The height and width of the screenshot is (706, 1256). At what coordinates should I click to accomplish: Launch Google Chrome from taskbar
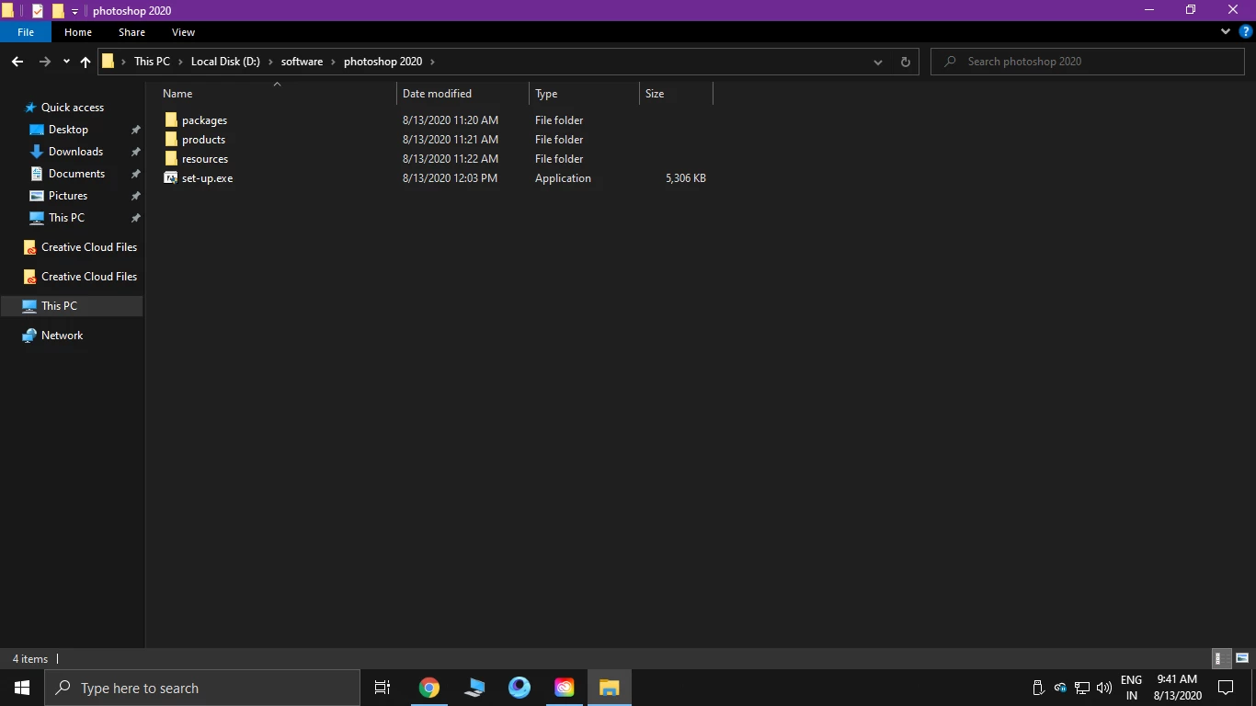428,688
